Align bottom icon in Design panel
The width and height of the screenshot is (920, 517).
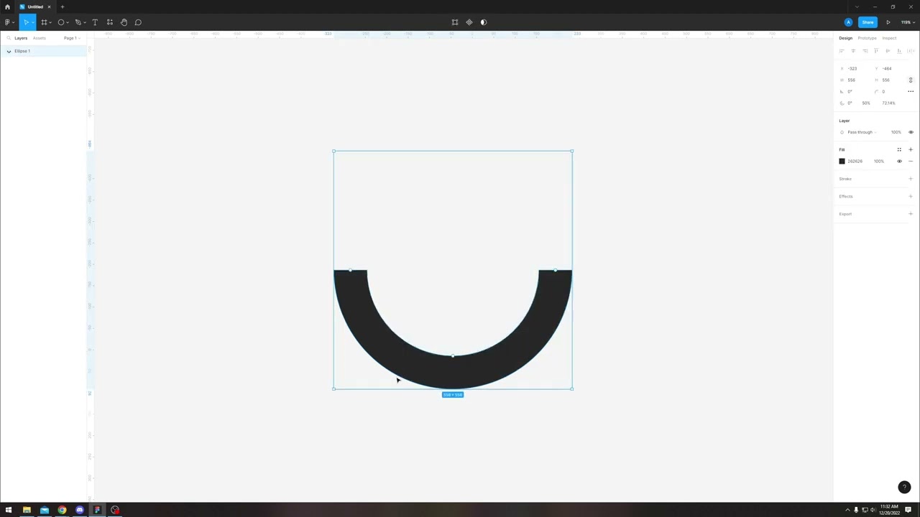click(899, 51)
